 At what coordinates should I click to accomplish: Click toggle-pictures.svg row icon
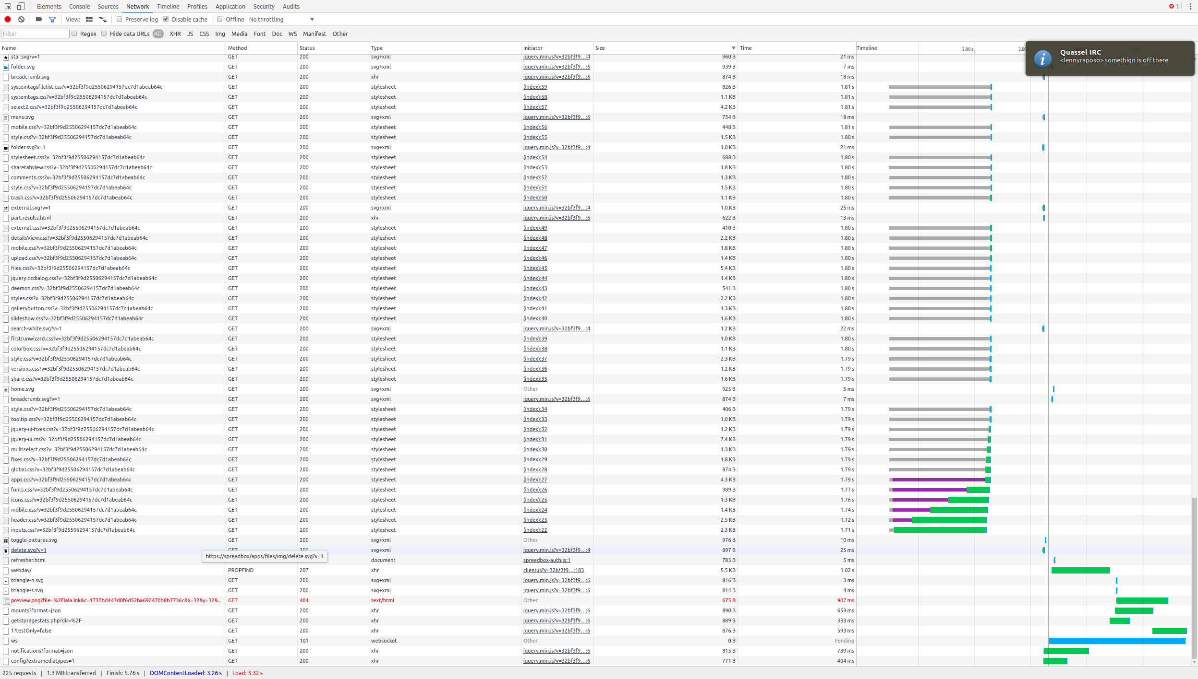click(6, 540)
